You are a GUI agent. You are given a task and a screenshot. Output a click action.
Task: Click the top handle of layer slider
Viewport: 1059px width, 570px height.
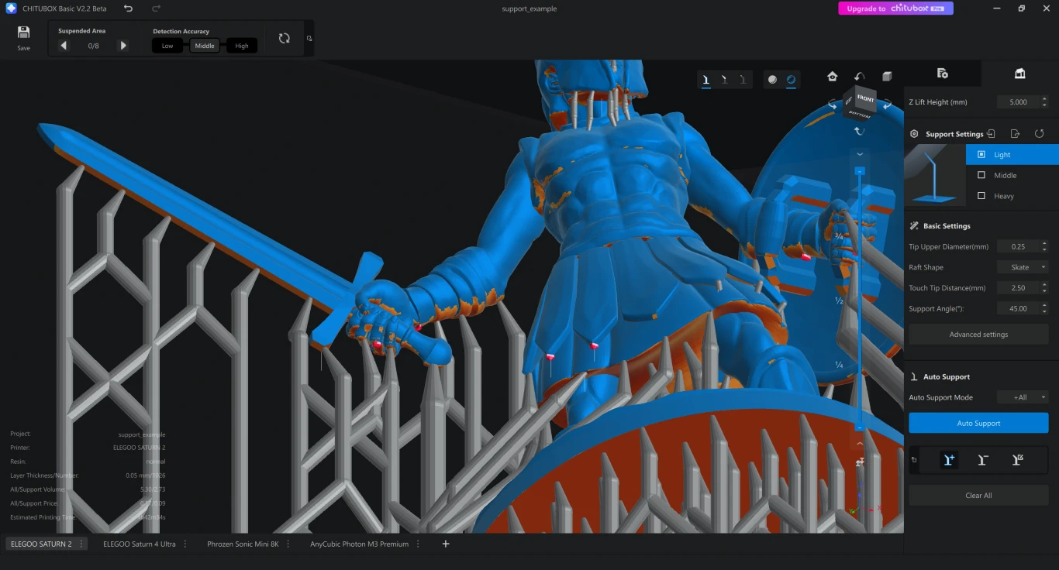[x=860, y=170]
